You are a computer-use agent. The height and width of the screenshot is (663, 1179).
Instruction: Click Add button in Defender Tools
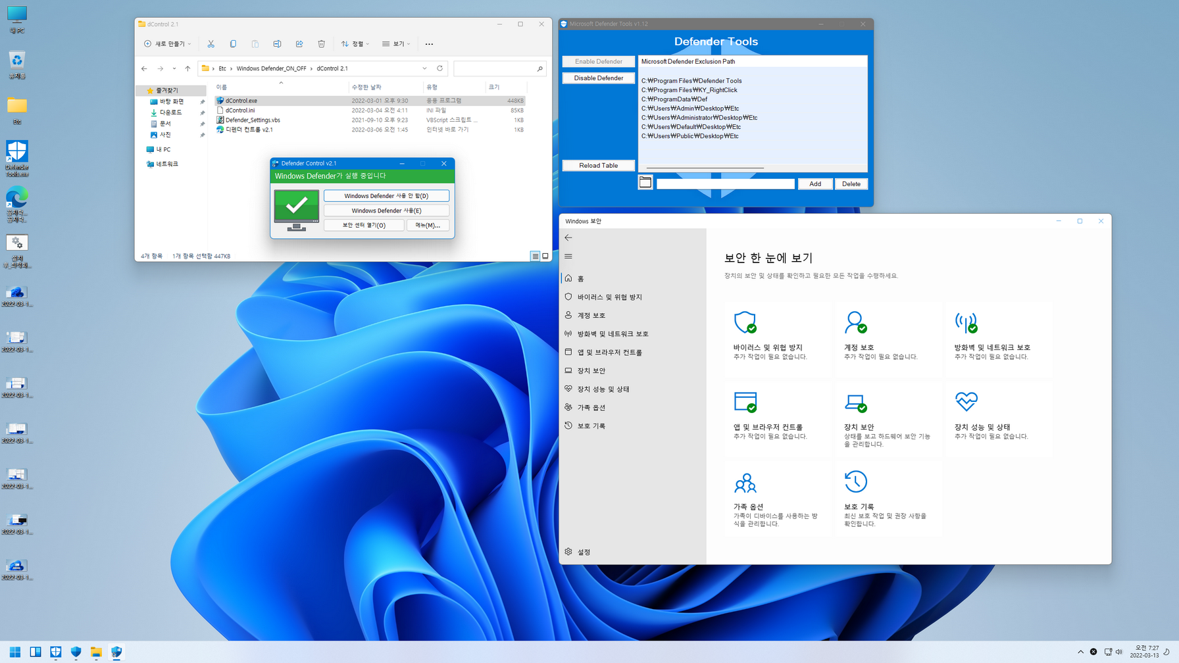(x=815, y=184)
